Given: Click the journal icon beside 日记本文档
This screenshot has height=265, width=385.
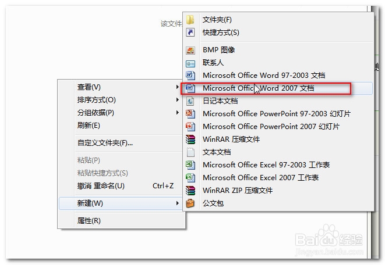Looking at the screenshot, I should coord(190,101).
